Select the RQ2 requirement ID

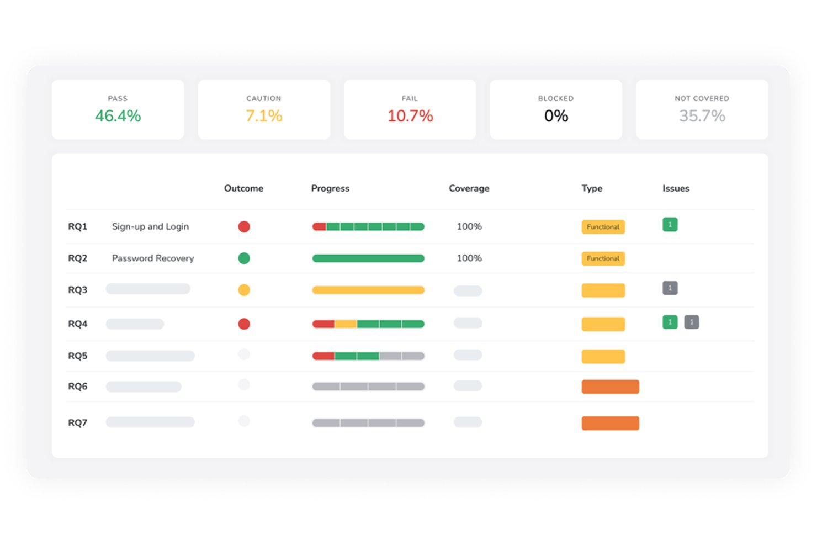point(78,258)
